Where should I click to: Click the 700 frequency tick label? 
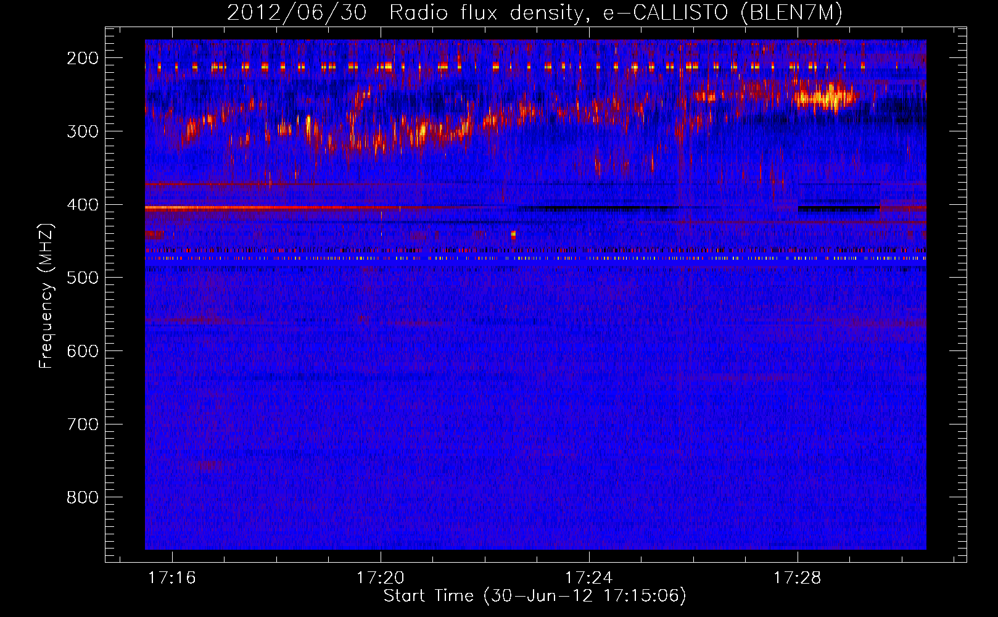pyautogui.click(x=82, y=424)
